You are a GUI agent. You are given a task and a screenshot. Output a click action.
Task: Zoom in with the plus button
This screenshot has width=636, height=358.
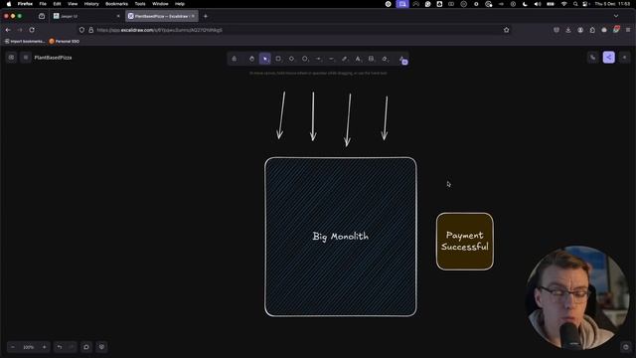(x=44, y=347)
